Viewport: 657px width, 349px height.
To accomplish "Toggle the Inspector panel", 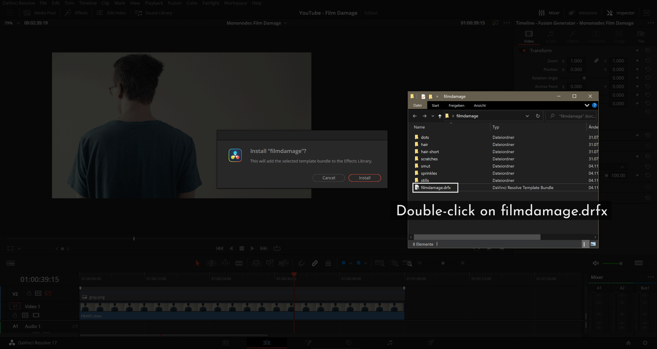I will tap(621, 13).
